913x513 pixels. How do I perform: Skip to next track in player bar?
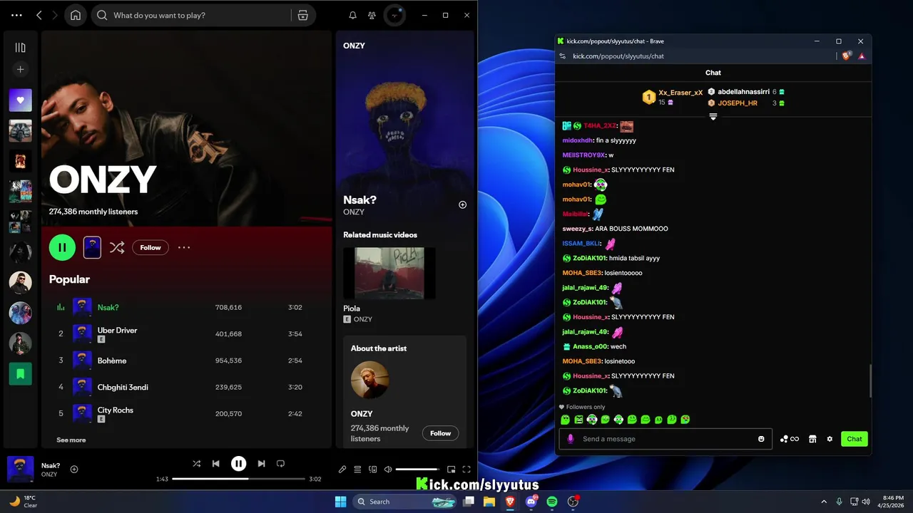click(x=261, y=463)
